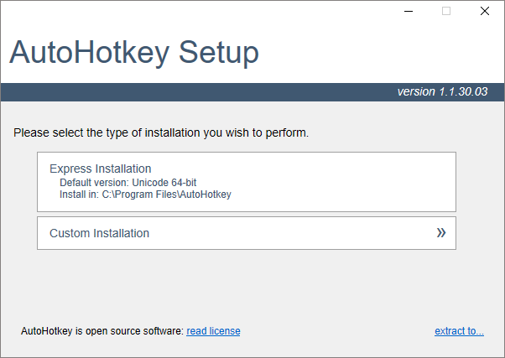Click the extract to... link
The height and width of the screenshot is (358, 505).
coord(459,331)
